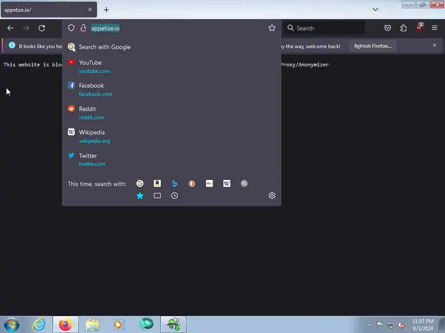The height and width of the screenshot is (333, 445).
Task: Open the Twitter suggestion
Action: point(171,160)
